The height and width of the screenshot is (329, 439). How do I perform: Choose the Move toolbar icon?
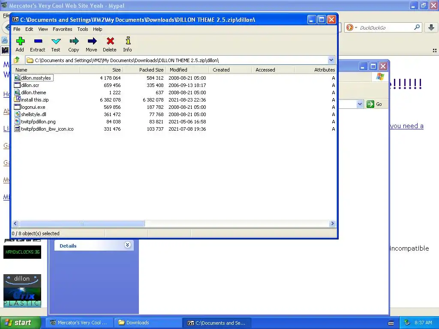[x=92, y=42]
